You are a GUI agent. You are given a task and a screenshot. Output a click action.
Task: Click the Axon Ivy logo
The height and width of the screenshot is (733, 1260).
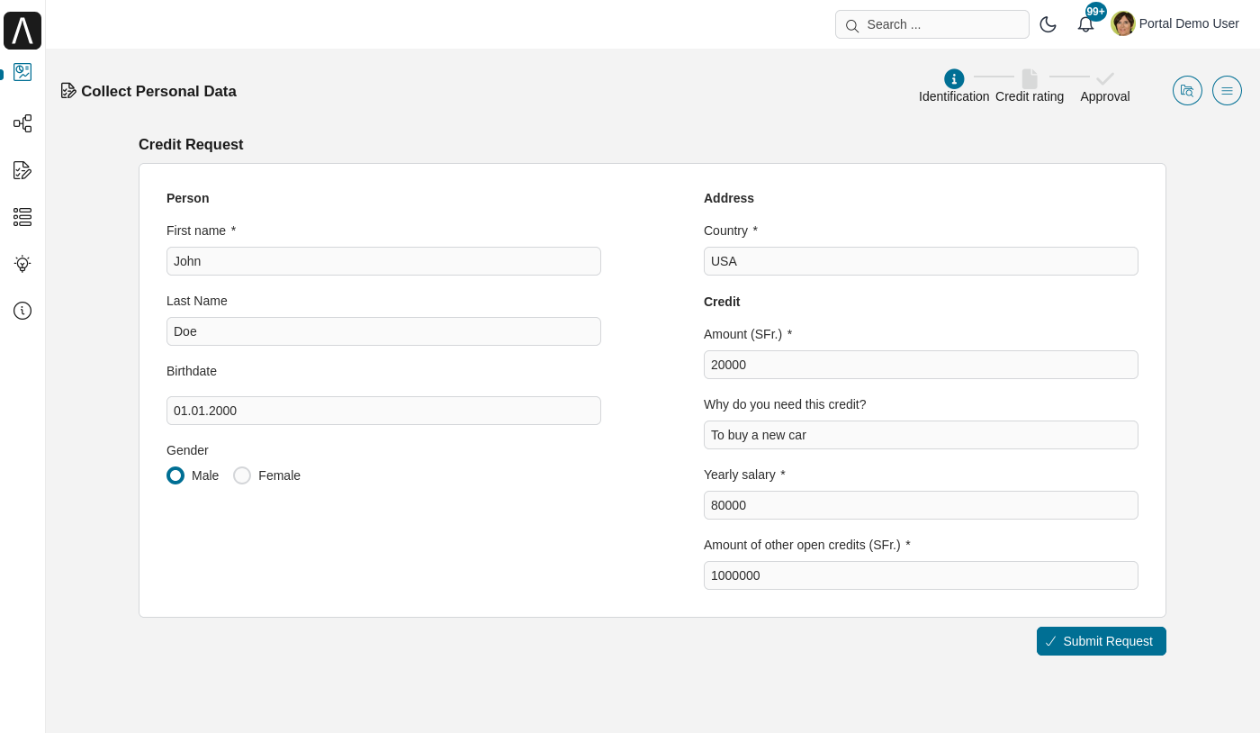[x=22, y=30]
